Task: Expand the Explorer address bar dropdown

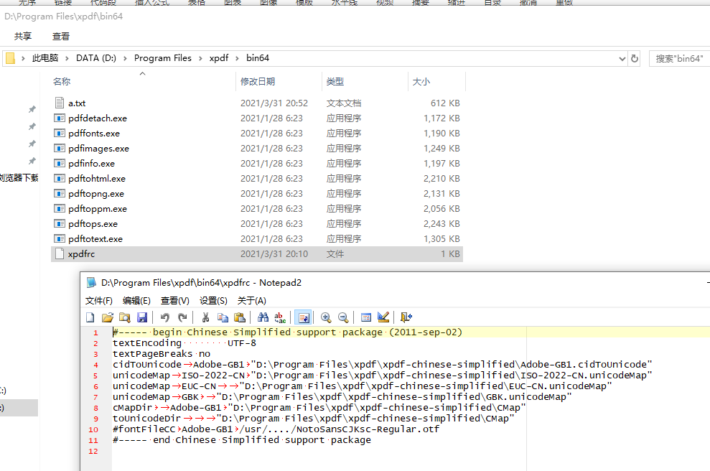Action: [x=622, y=57]
